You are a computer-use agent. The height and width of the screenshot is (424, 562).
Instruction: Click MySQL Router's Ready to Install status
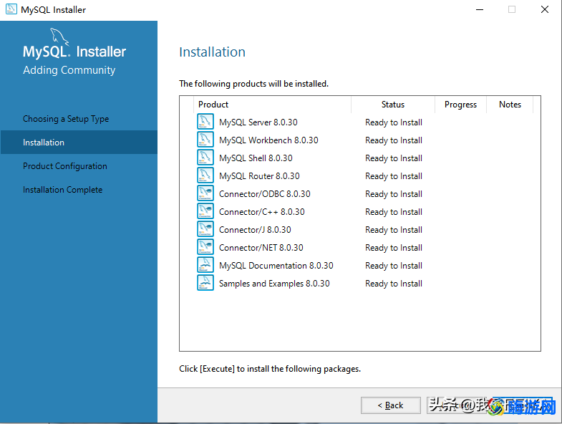(x=394, y=176)
